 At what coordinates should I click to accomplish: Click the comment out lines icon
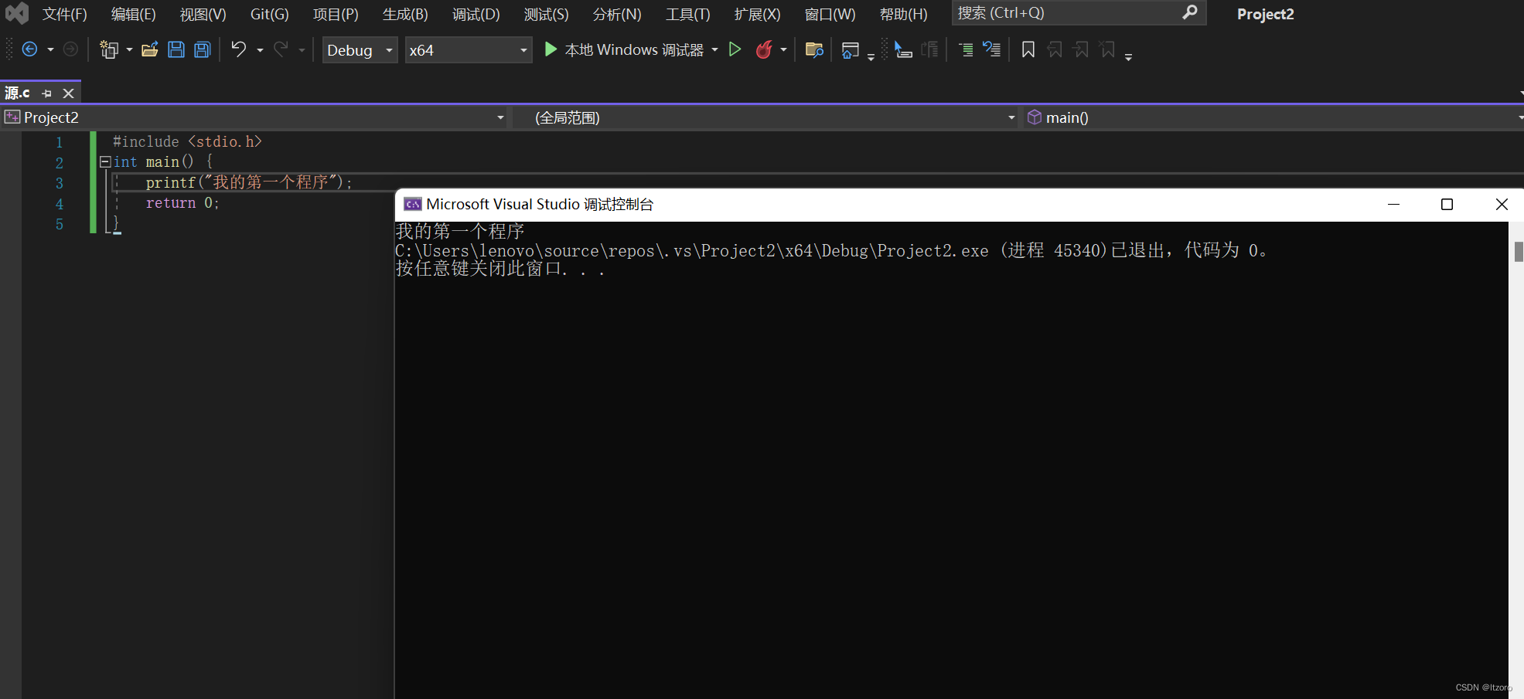[x=967, y=49]
